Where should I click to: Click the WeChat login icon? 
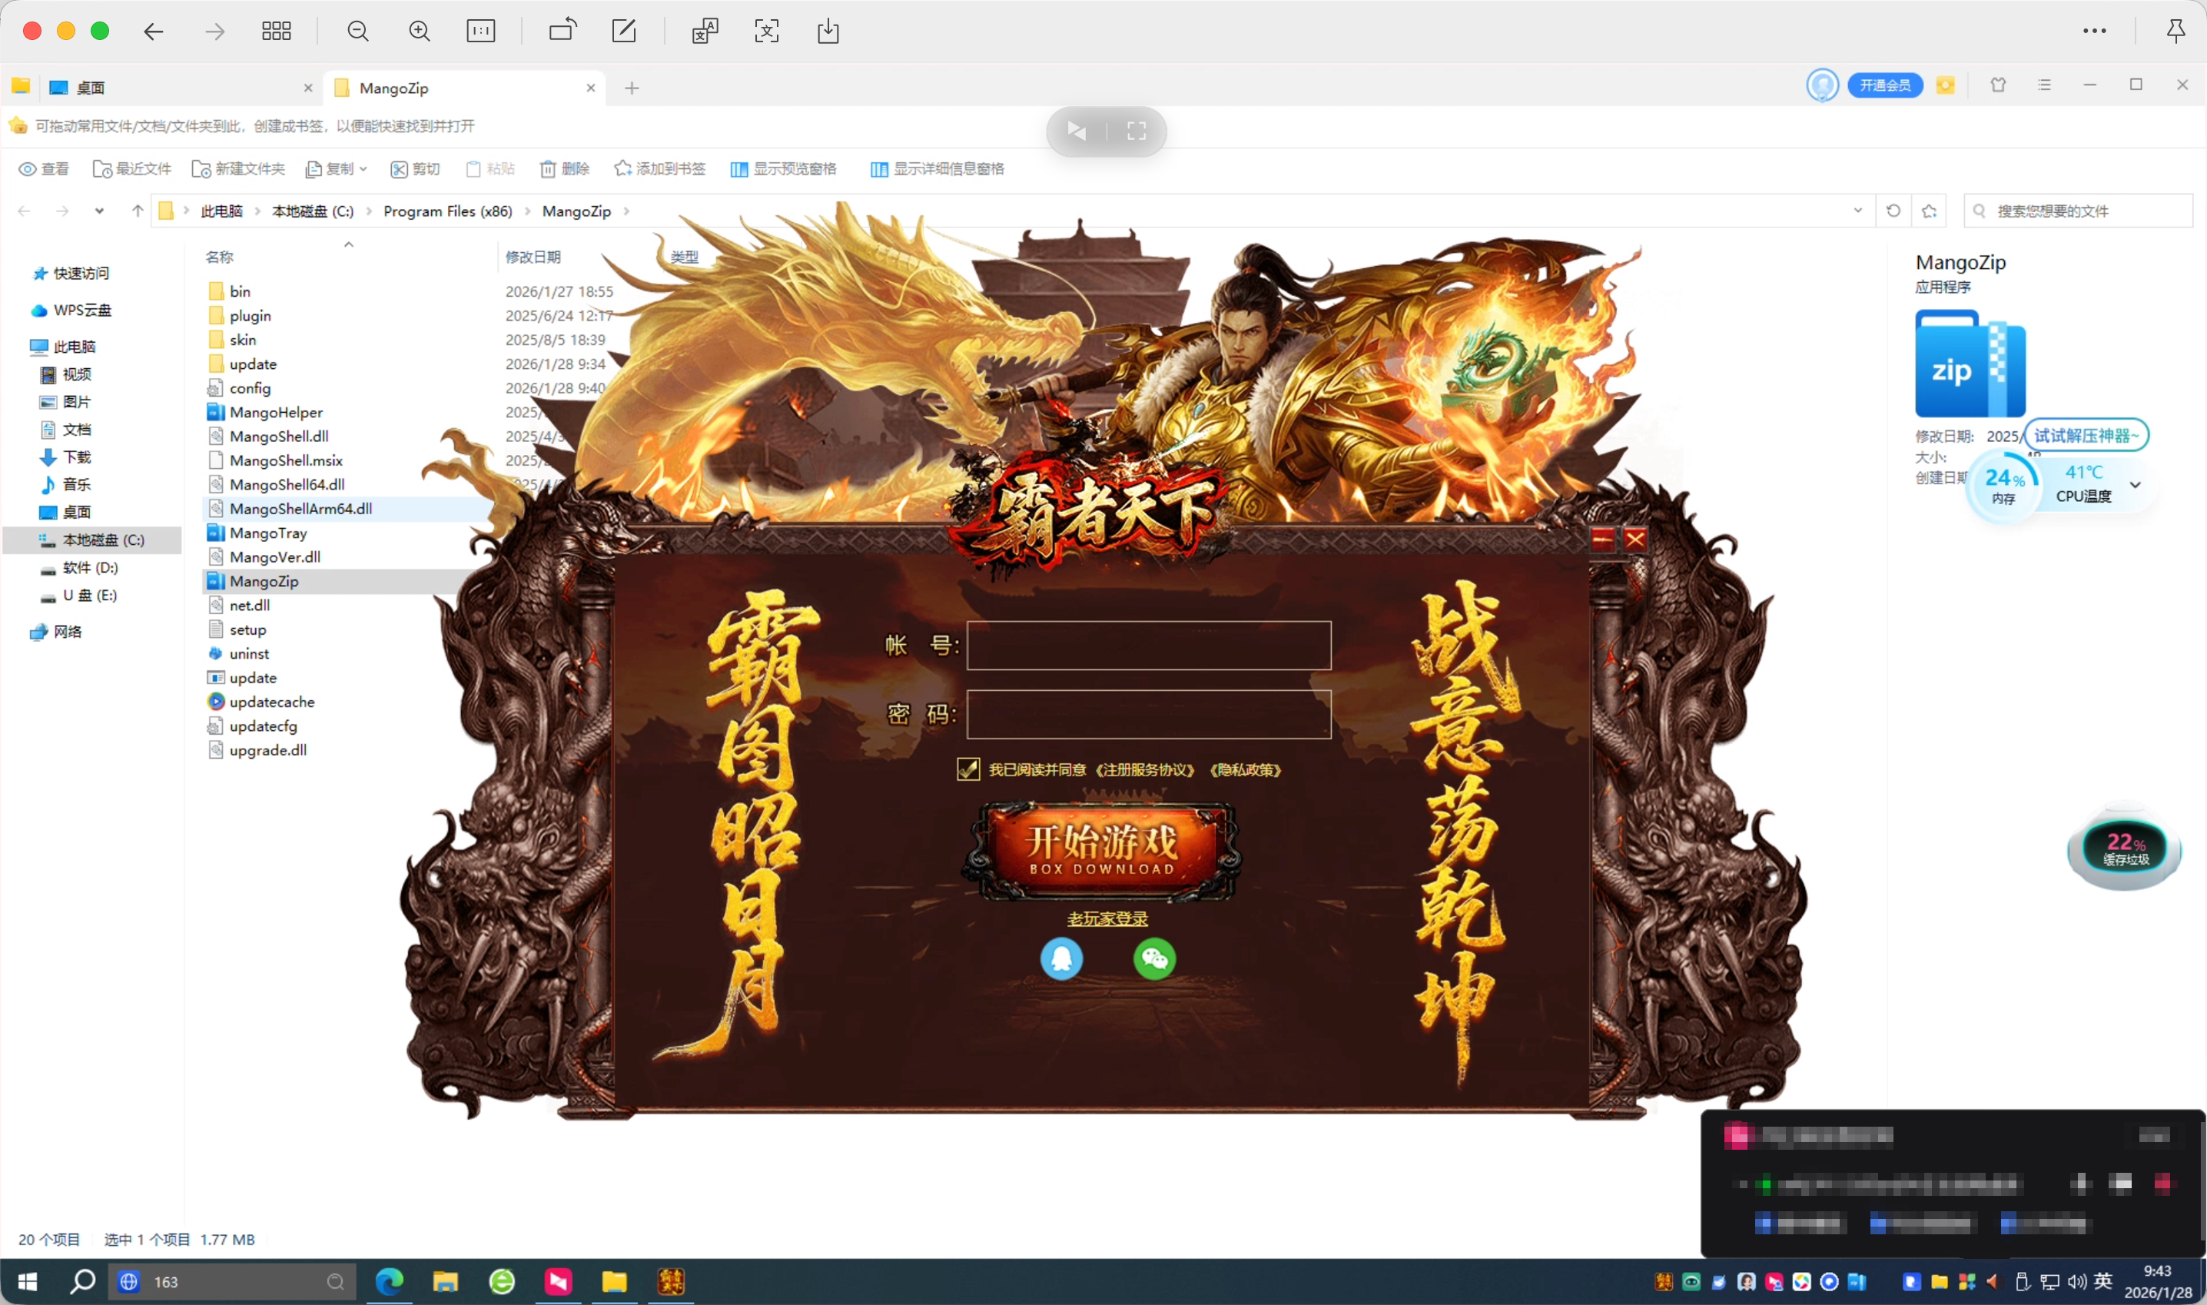tap(1153, 958)
